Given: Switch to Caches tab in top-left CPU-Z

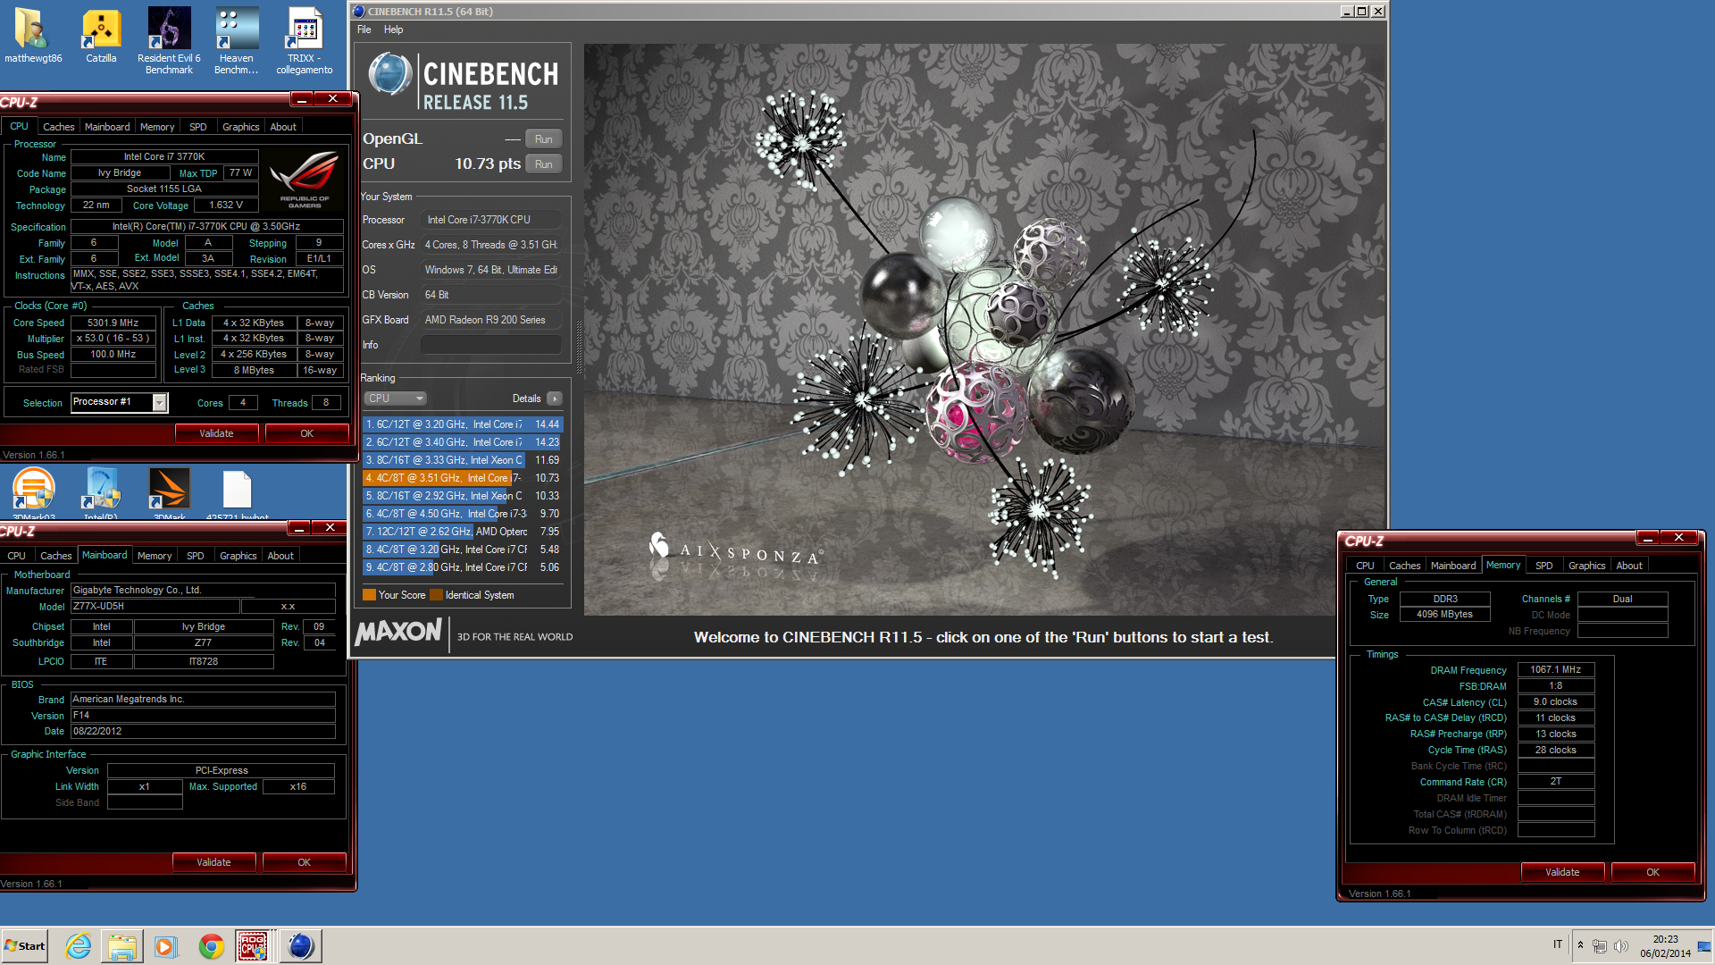Looking at the screenshot, I should 58,127.
